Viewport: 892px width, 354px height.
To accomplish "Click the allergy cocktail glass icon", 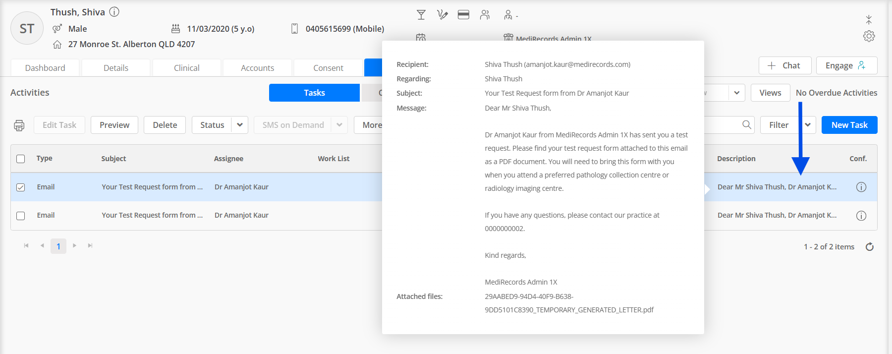I will (421, 15).
